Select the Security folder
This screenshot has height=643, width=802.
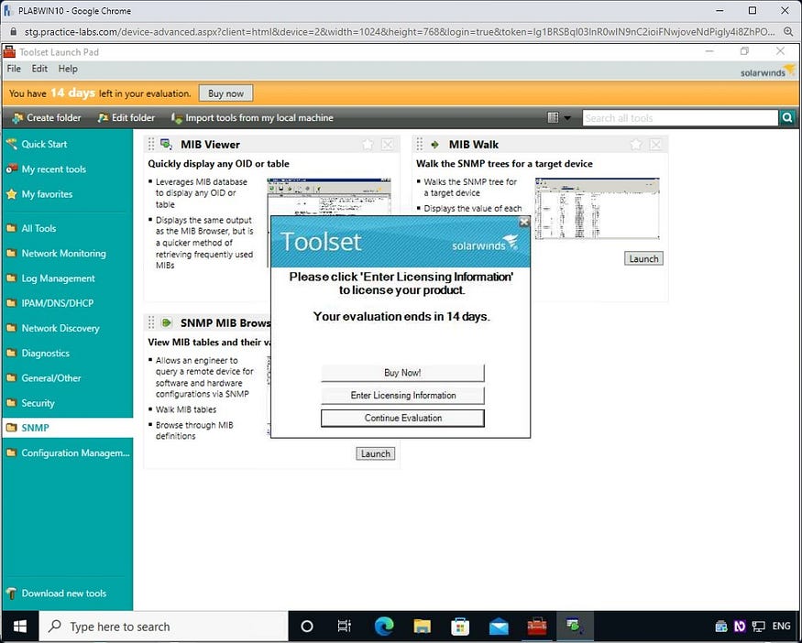click(x=38, y=403)
